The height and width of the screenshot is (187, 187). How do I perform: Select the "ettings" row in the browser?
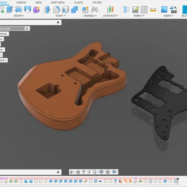(x=4, y=34)
